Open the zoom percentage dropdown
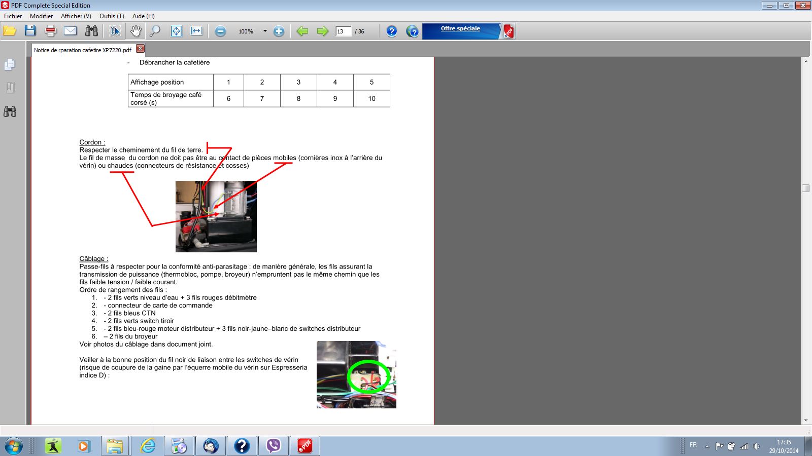The width and height of the screenshot is (812, 456). point(265,31)
